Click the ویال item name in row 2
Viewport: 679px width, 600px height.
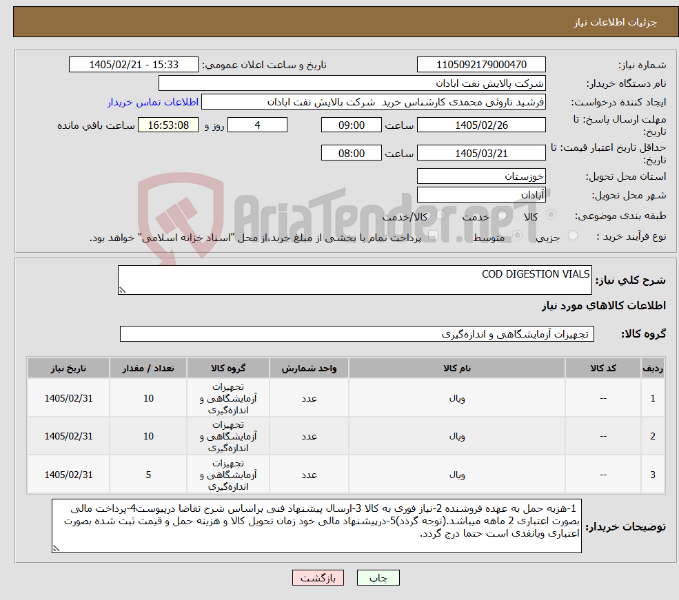tap(457, 437)
